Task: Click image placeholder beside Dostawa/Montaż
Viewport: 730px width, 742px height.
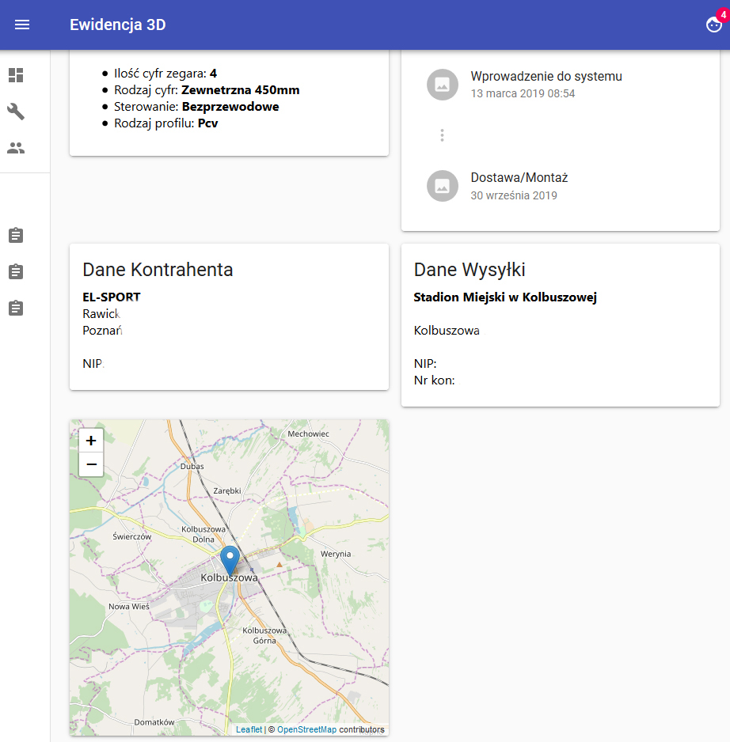Action: point(443,186)
